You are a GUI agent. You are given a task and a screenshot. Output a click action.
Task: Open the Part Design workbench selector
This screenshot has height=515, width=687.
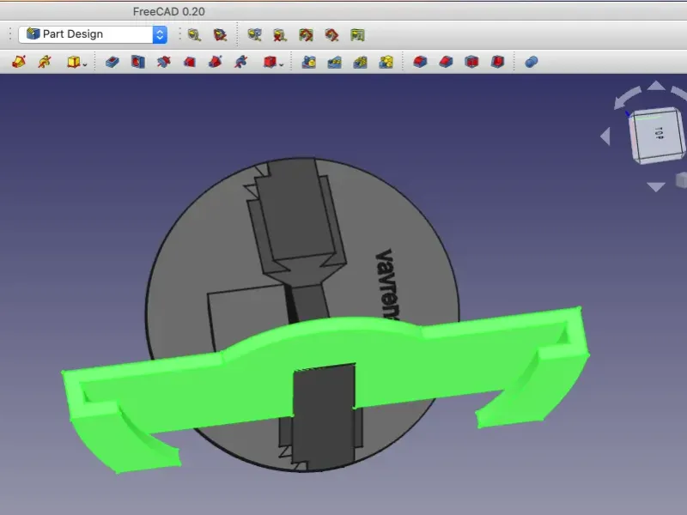click(x=93, y=34)
